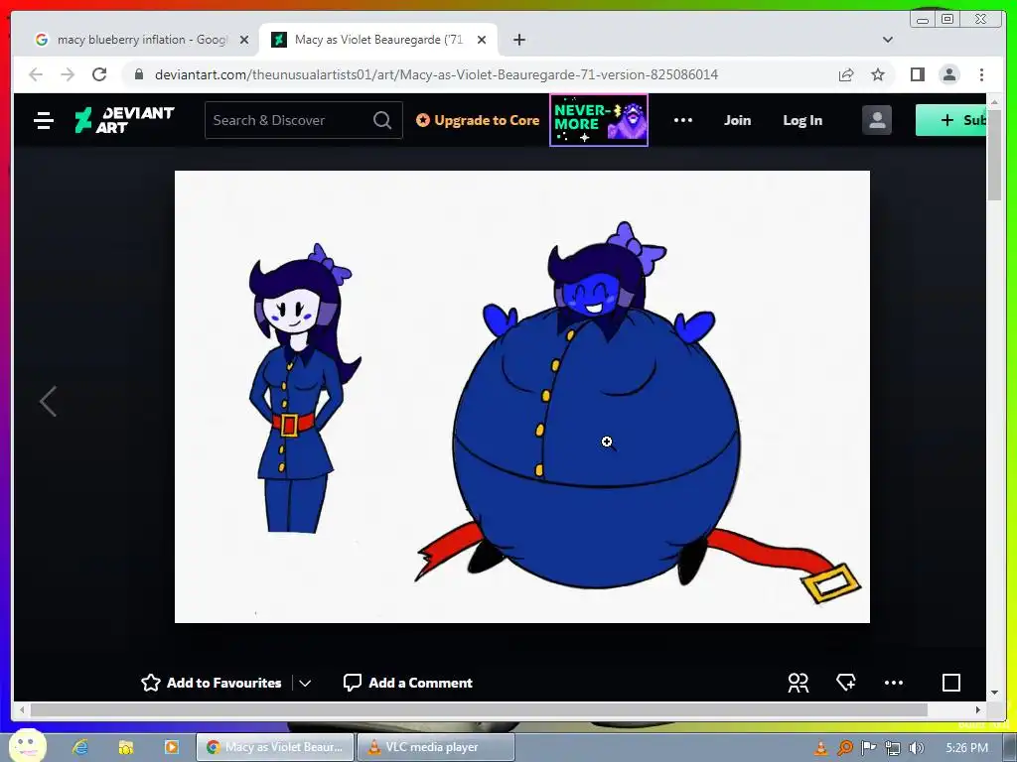Share this page icon
The height and width of the screenshot is (762, 1017).
(846, 74)
